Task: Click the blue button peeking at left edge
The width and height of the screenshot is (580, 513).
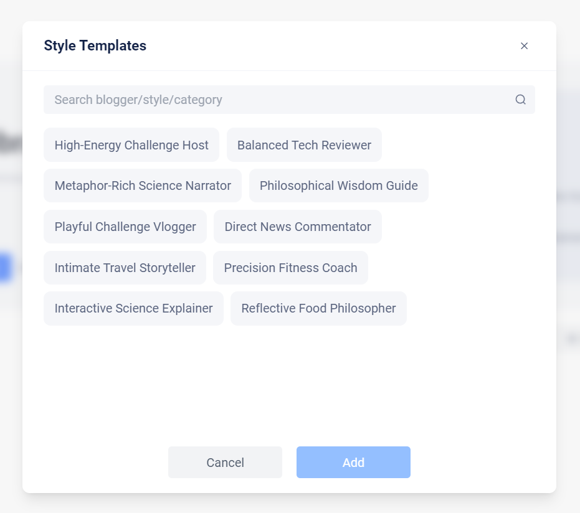Action: coord(4,268)
